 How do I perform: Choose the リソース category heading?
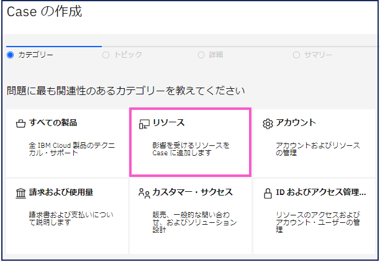[168, 123]
